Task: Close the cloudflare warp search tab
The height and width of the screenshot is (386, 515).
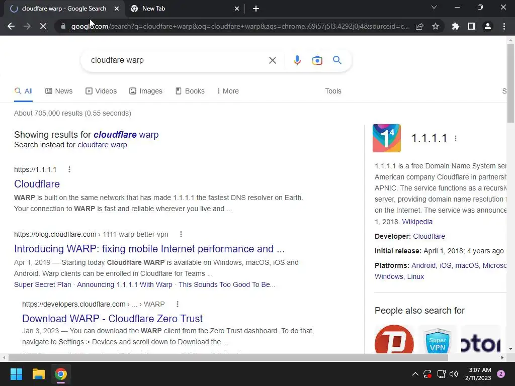Action: tap(117, 9)
